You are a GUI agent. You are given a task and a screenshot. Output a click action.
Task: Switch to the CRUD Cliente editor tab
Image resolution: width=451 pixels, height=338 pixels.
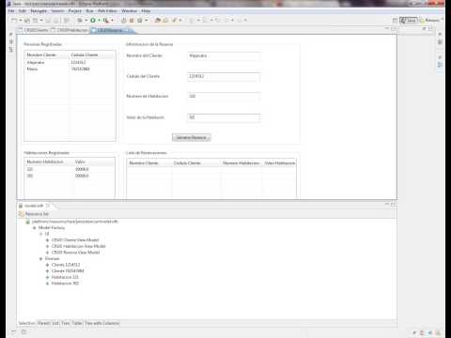pos(36,30)
